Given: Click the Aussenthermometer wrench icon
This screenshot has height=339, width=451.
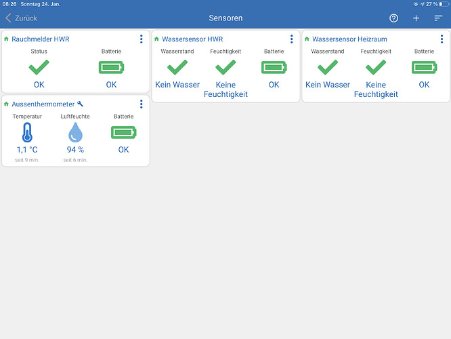Looking at the screenshot, I should tap(81, 104).
